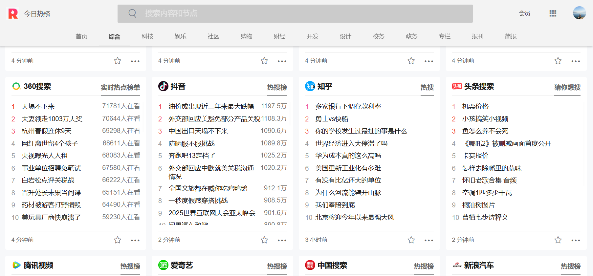Open 新浪汽车 热搜榜 list

coord(571,266)
